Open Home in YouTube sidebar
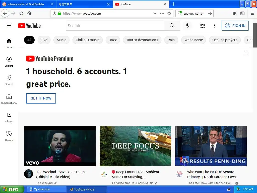 coord(9,43)
